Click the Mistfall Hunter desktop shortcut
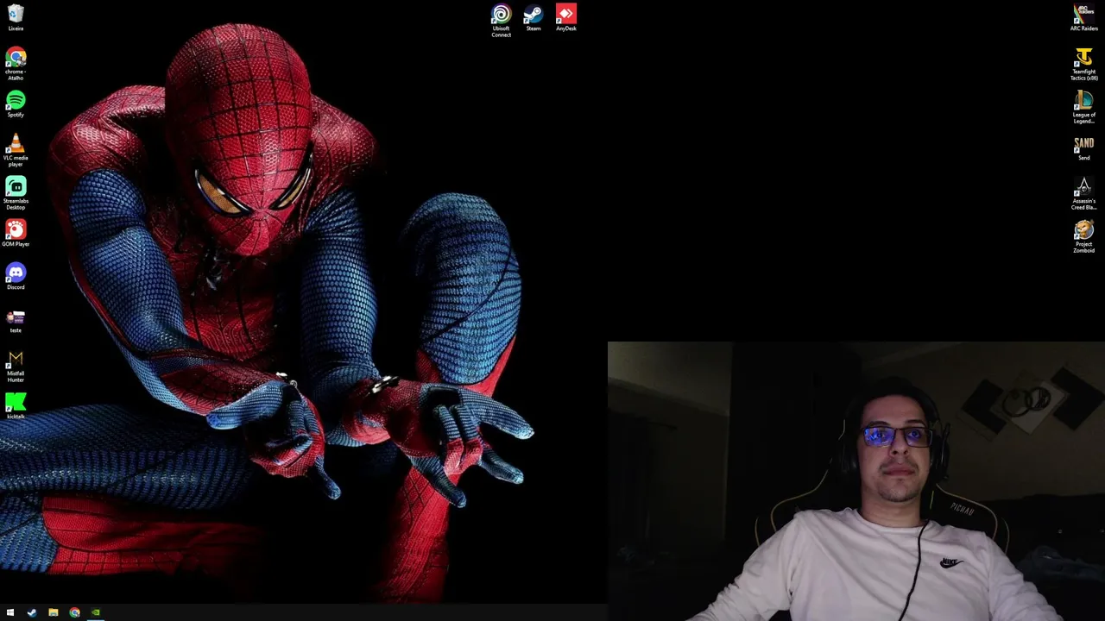 [16, 366]
